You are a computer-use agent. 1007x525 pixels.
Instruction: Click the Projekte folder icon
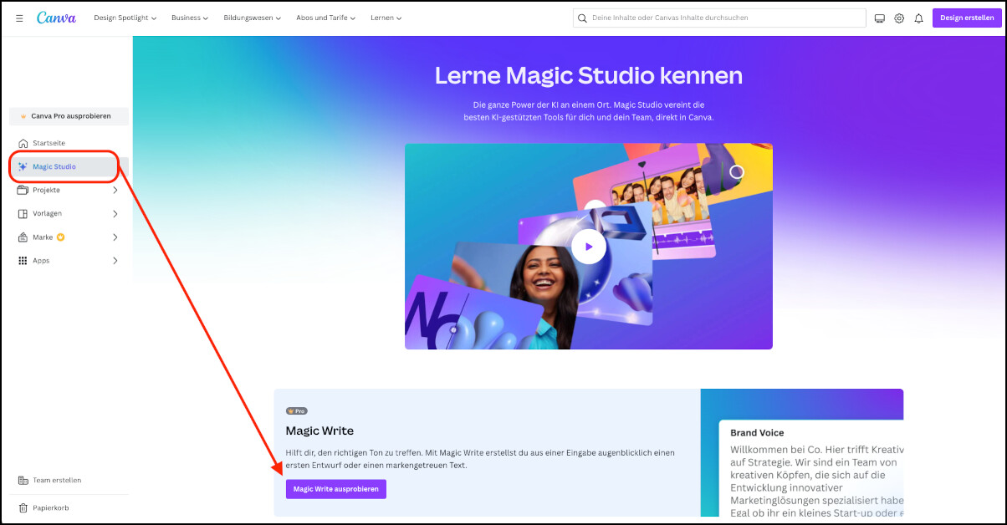click(x=23, y=190)
